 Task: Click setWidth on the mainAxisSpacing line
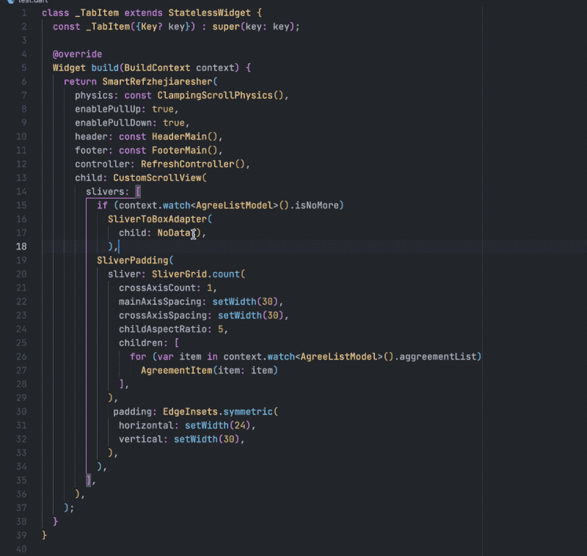coord(234,301)
